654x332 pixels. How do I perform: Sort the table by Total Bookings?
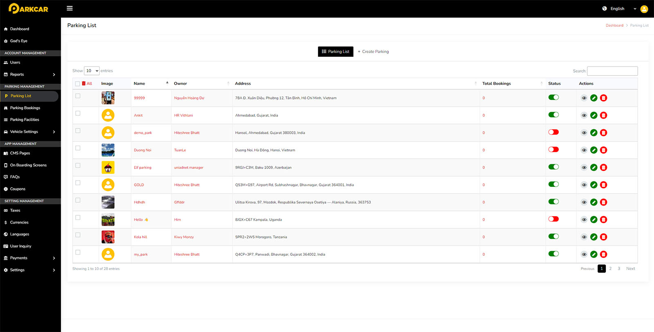click(x=512, y=83)
